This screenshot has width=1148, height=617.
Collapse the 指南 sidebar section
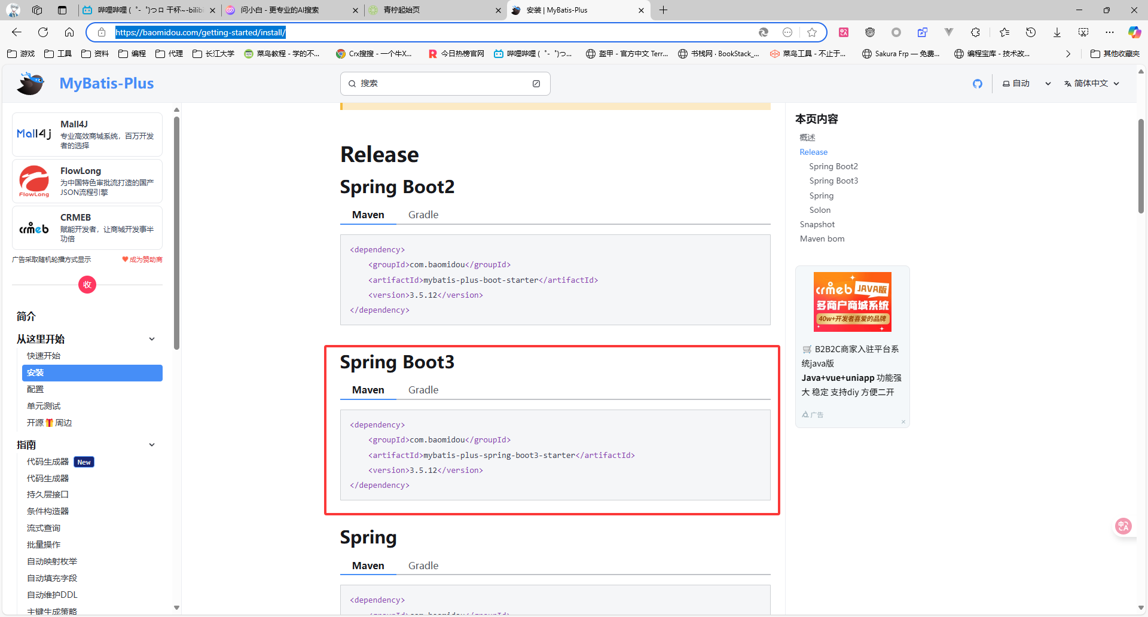coord(152,445)
